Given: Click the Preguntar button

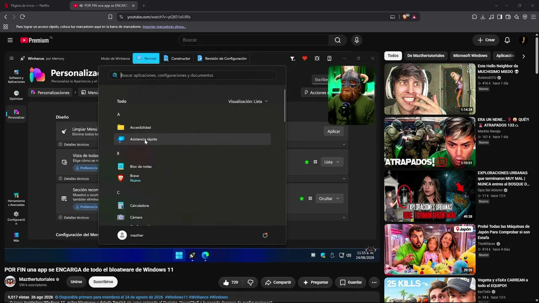Looking at the screenshot, I should click(x=315, y=282).
